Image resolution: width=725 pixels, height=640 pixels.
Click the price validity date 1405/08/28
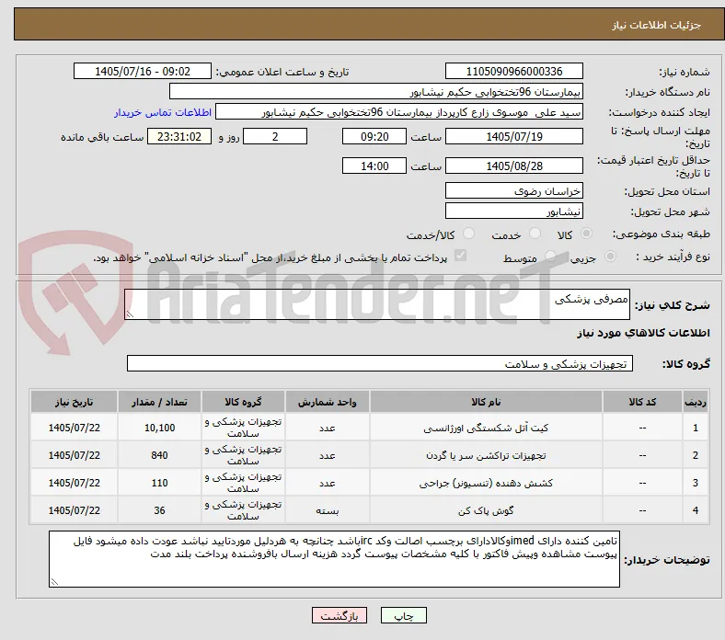[513, 166]
